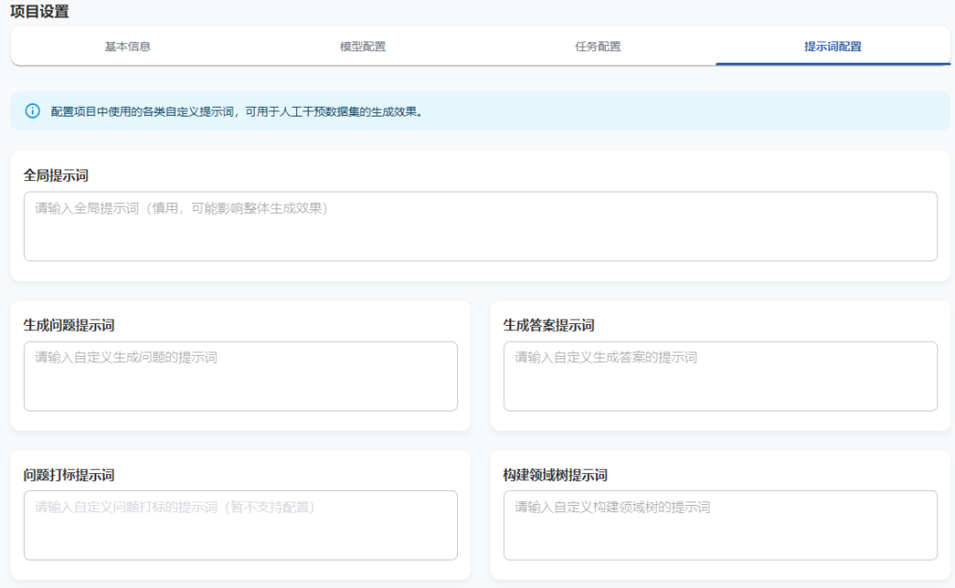The height and width of the screenshot is (588, 955).
Task: Click the info icon in the blue banner
Action: (x=33, y=110)
